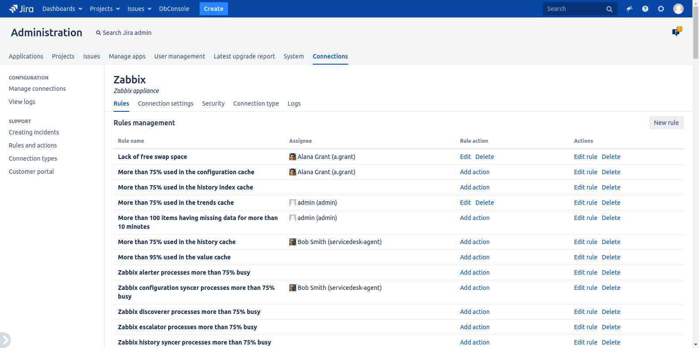Edit rule Lack of free swap space
This screenshot has width=699, height=348.
click(585, 157)
